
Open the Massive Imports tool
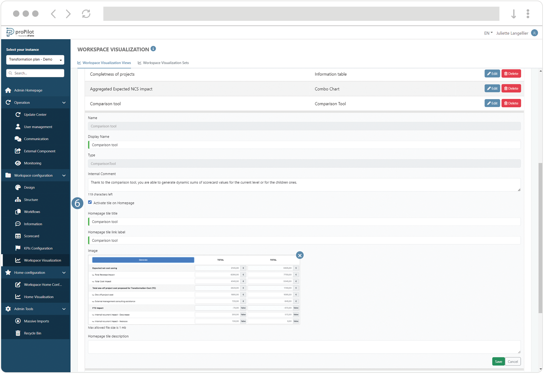18,321
